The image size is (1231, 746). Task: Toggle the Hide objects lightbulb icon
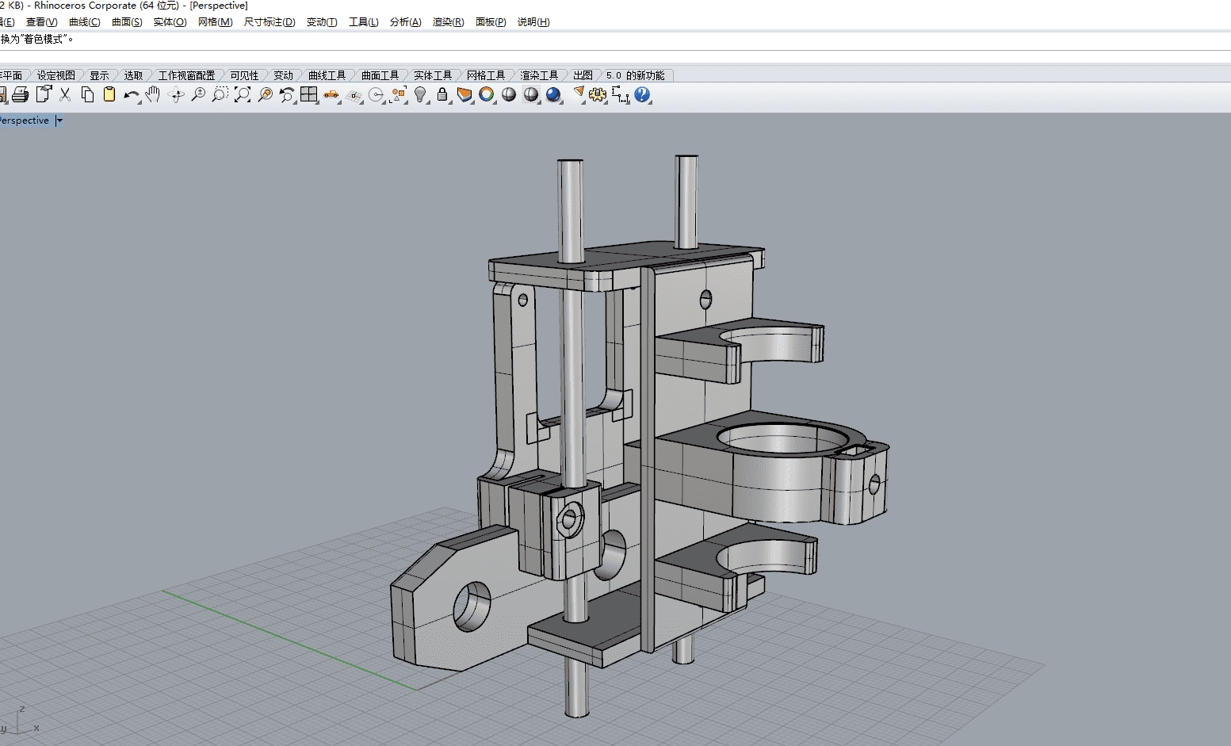pyautogui.click(x=420, y=95)
